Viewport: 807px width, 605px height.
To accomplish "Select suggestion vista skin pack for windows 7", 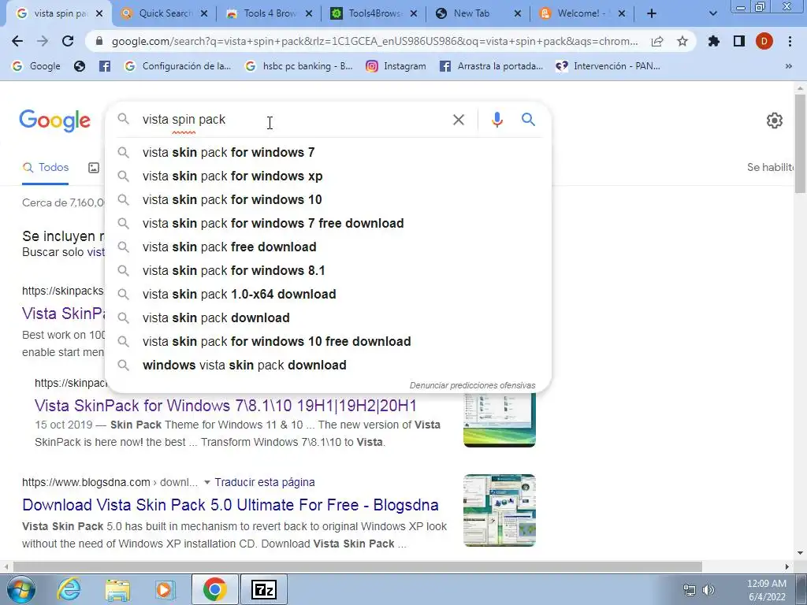I will tap(328, 152).
